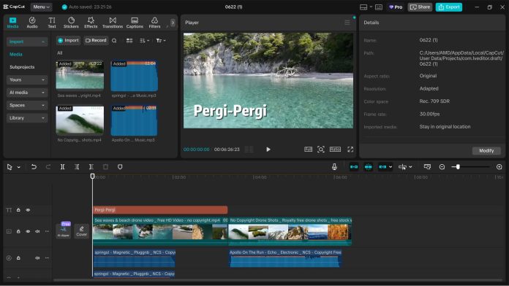This screenshot has width=509, height=286.
Task: Open the Transitions tab
Action: point(113,23)
